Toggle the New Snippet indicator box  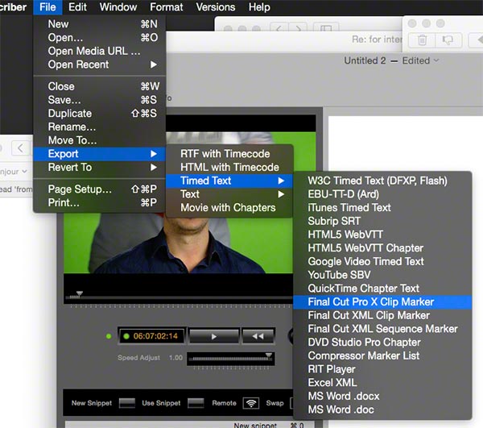127,403
